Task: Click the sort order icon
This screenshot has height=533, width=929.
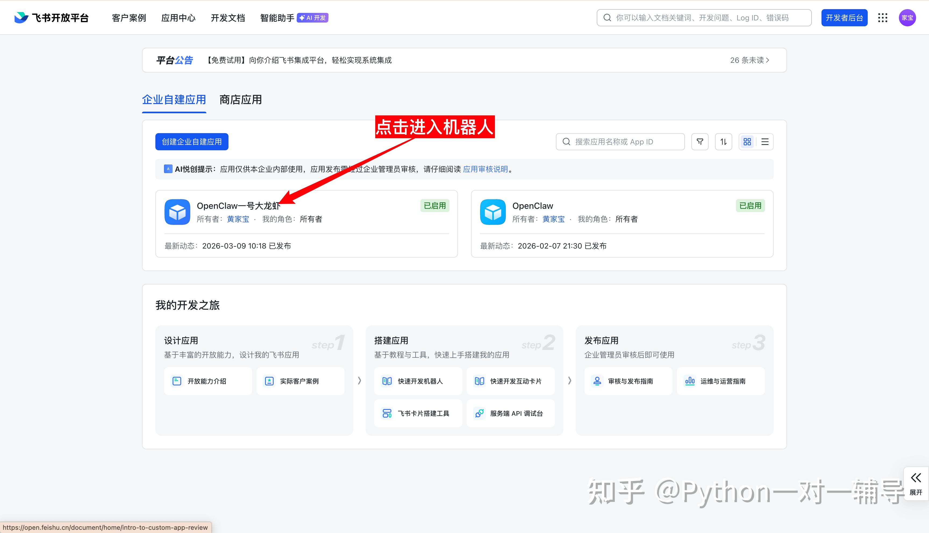Action: click(723, 142)
